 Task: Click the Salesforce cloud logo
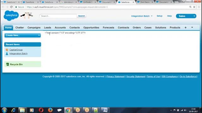point(11,15)
